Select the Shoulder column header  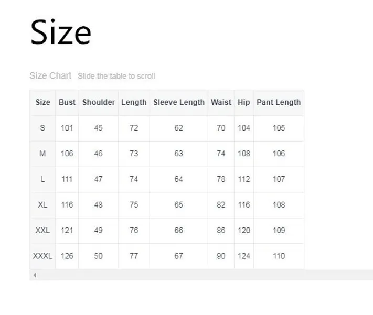pos(99,102)
